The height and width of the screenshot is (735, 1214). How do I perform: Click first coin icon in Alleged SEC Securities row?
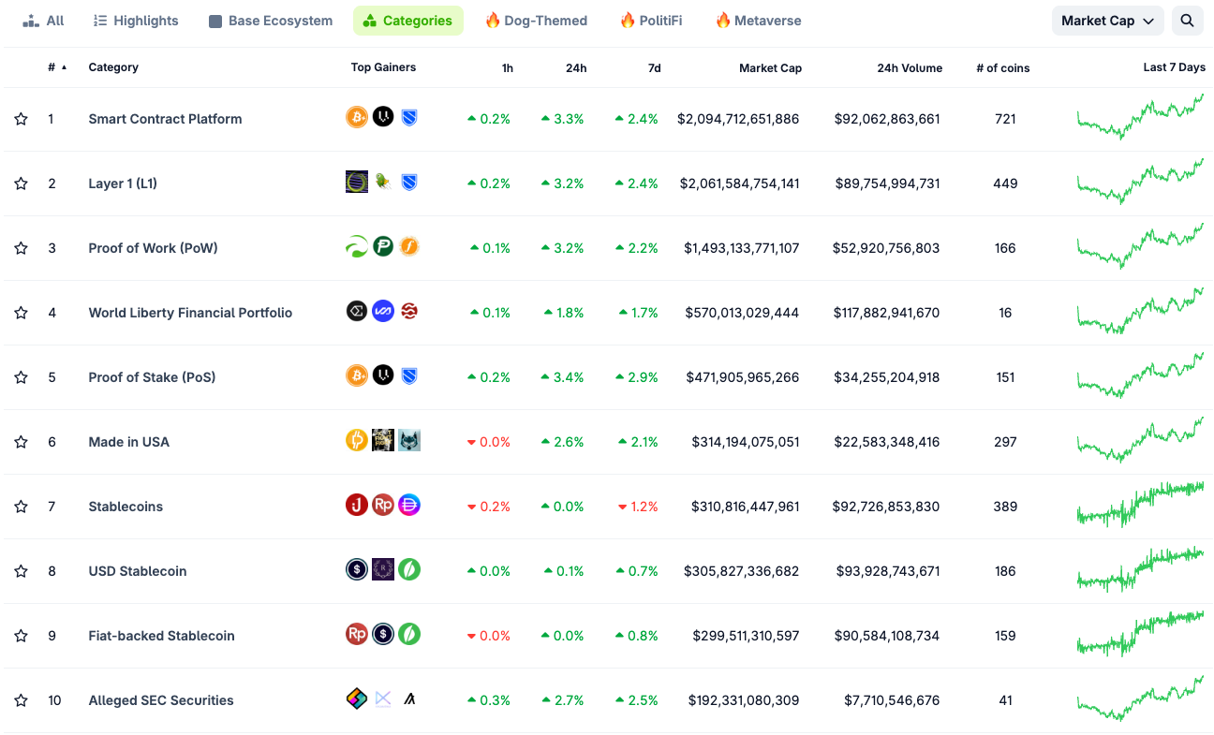(357, 698)
